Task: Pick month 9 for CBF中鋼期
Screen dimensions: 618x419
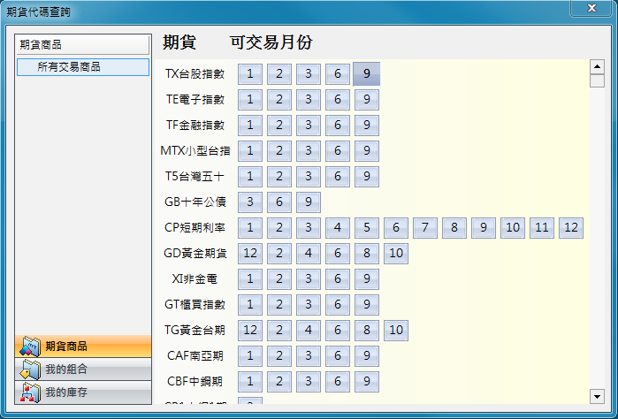Action: click(366, 382)
